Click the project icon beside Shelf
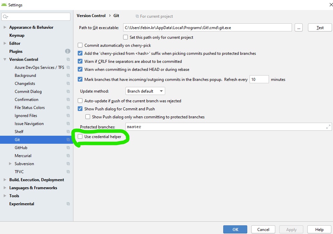The image size is (333, 234). tap(68, 132)
